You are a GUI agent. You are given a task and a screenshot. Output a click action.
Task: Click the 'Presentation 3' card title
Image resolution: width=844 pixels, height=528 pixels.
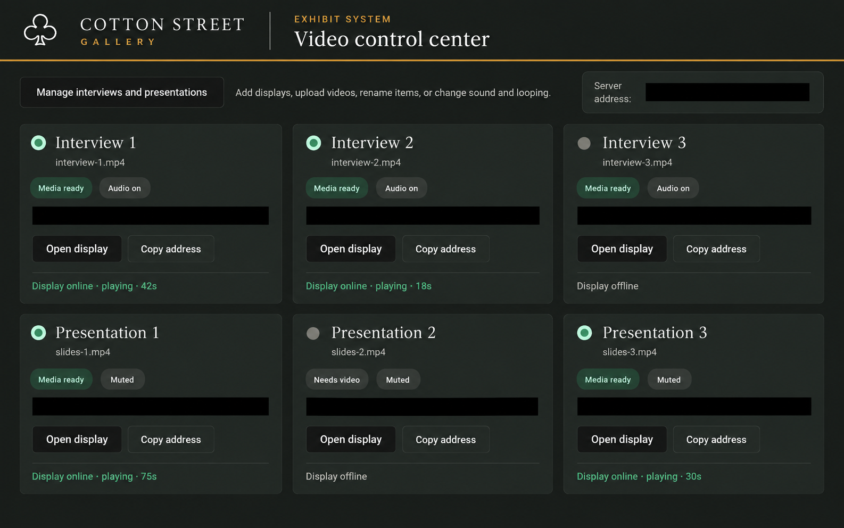[655, 333]
